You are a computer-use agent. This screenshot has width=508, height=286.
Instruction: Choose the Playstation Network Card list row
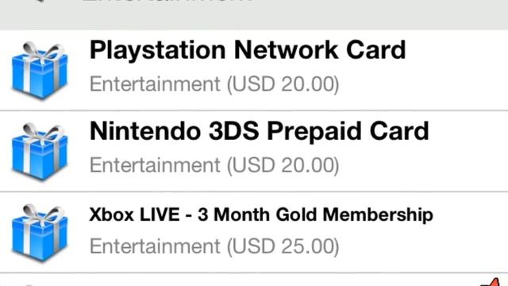click(254, 70)
